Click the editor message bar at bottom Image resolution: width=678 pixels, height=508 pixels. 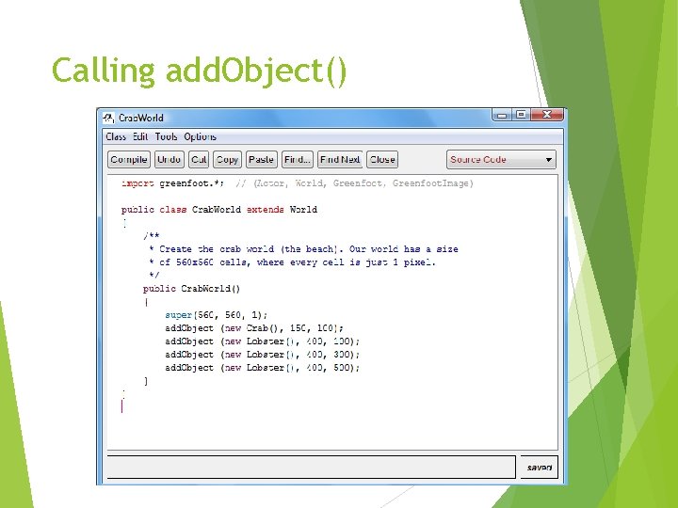click(x=312, y=467)
